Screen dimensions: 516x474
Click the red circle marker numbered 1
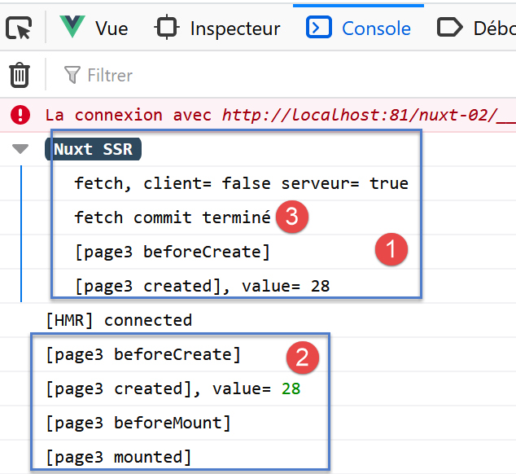(391, 250)
